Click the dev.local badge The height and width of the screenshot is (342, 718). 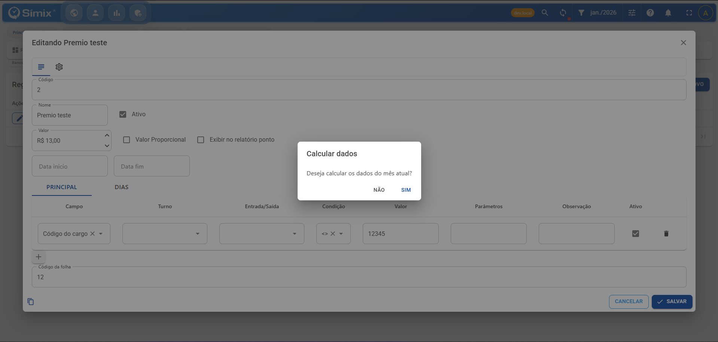523,13
